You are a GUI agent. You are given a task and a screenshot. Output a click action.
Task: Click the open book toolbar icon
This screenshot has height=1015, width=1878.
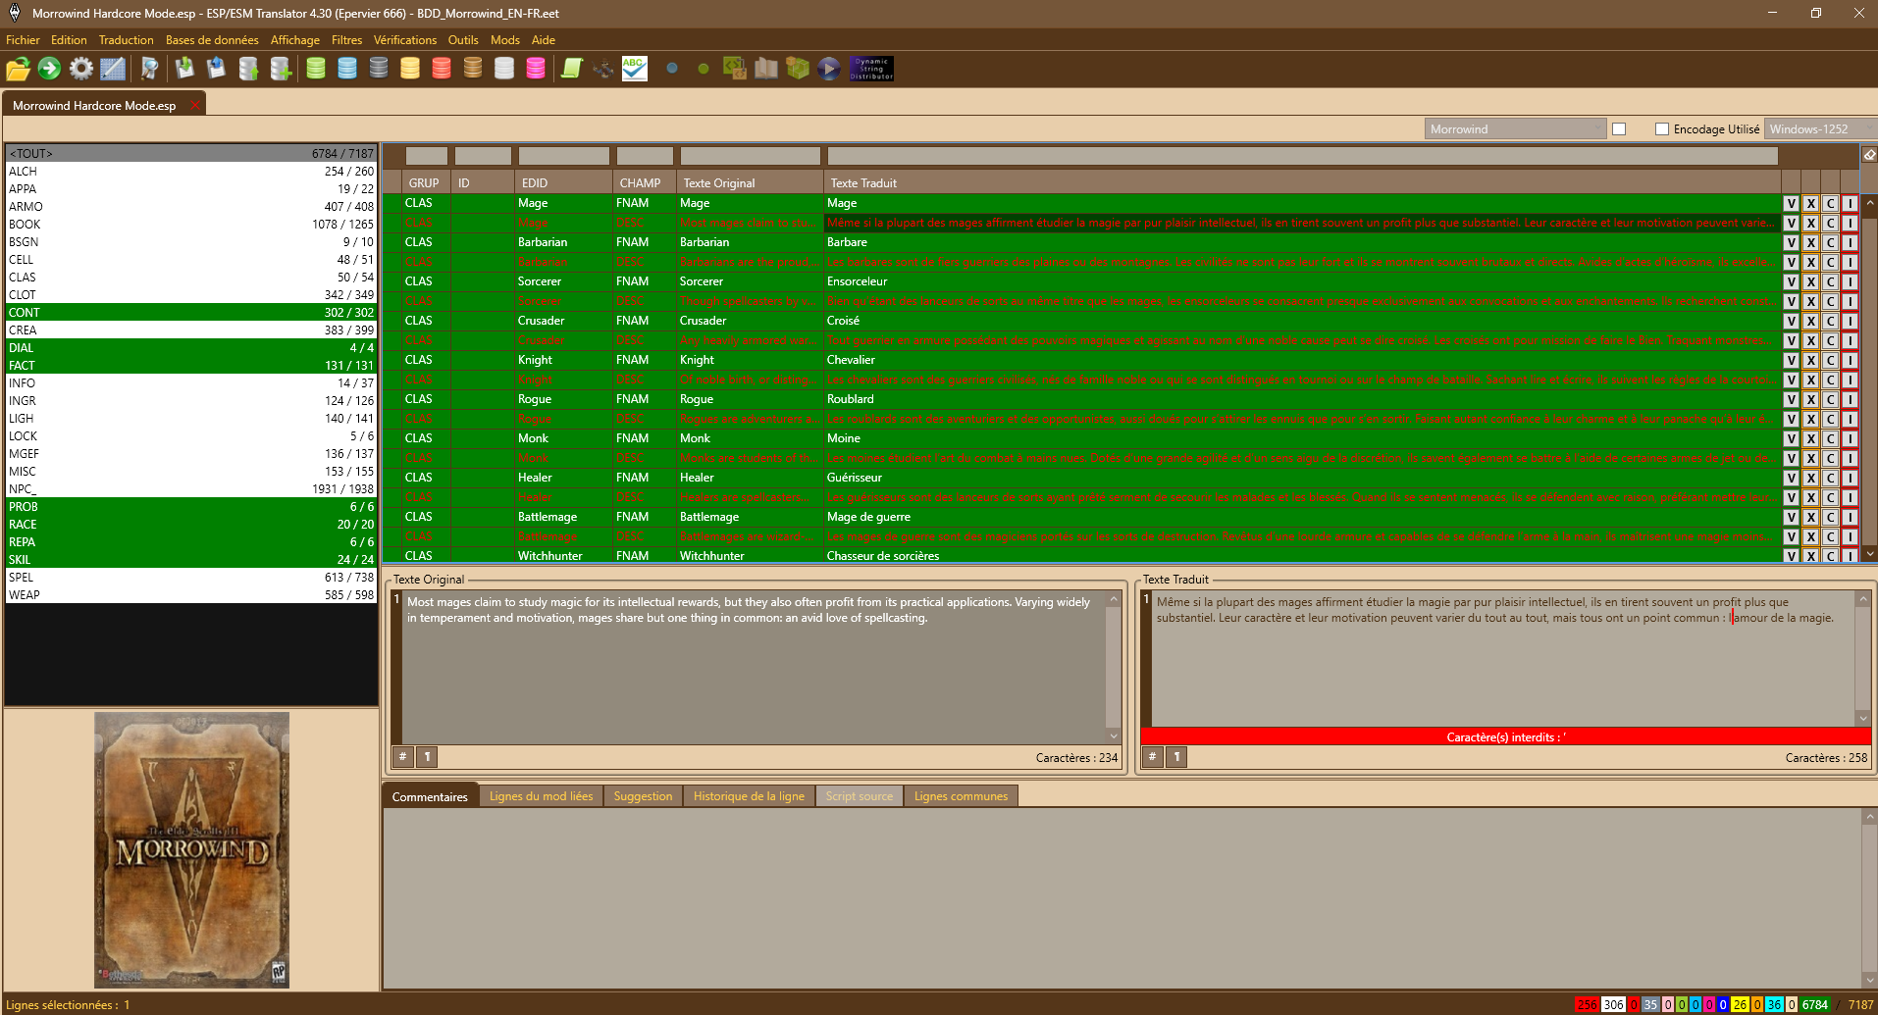click(766, 69)
